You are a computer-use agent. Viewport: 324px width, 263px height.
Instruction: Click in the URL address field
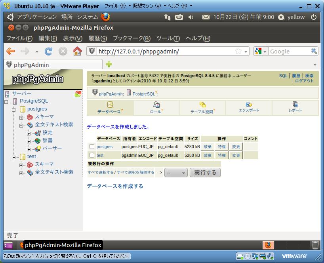pyautogui.click(x=165, y=51)
